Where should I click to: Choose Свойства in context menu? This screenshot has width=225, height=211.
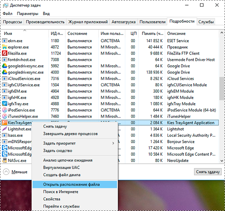[75, 199]
